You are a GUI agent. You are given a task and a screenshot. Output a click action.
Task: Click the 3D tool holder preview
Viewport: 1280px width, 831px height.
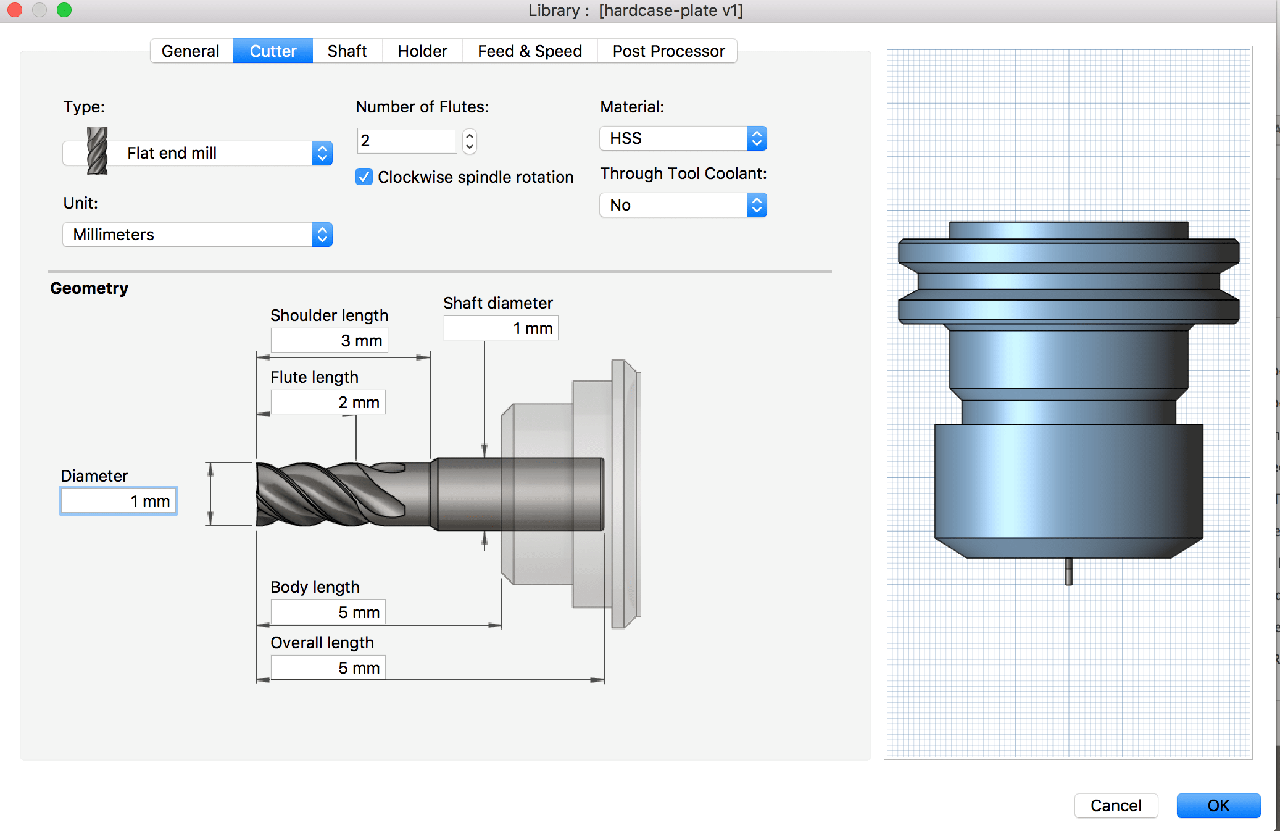point(1068,403)
